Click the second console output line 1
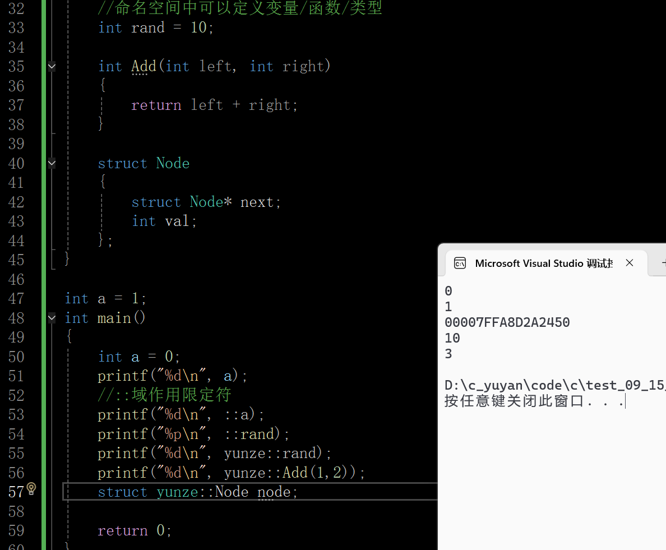 click(448, 307)
